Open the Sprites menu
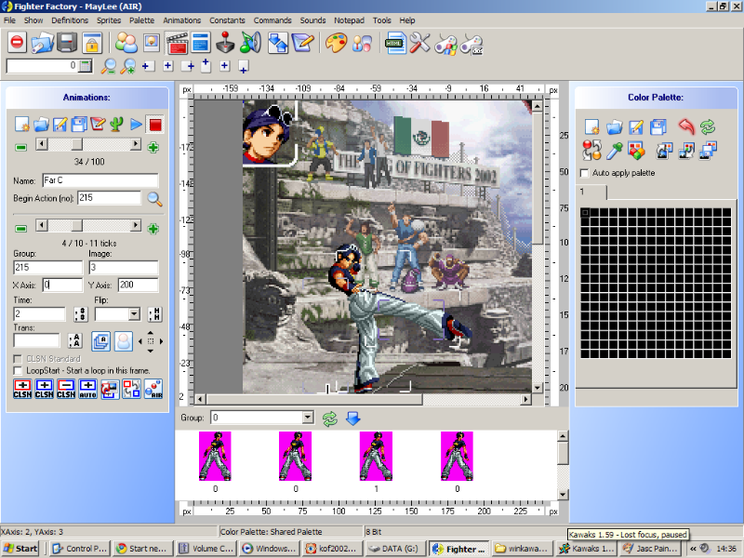 [111, 20]
